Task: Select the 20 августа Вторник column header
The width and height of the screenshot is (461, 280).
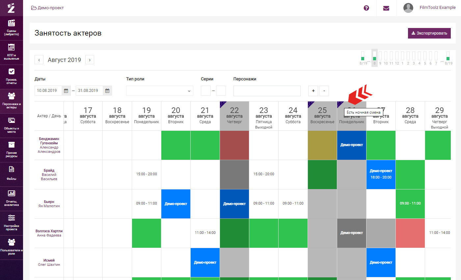Action: pos(176,116)
